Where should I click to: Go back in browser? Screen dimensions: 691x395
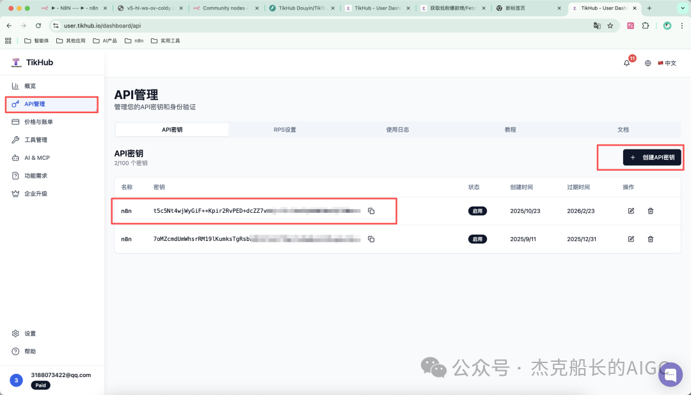9,26
